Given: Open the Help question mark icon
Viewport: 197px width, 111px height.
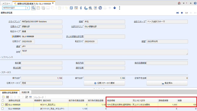Looking at the screenshot, I should 195,3.
